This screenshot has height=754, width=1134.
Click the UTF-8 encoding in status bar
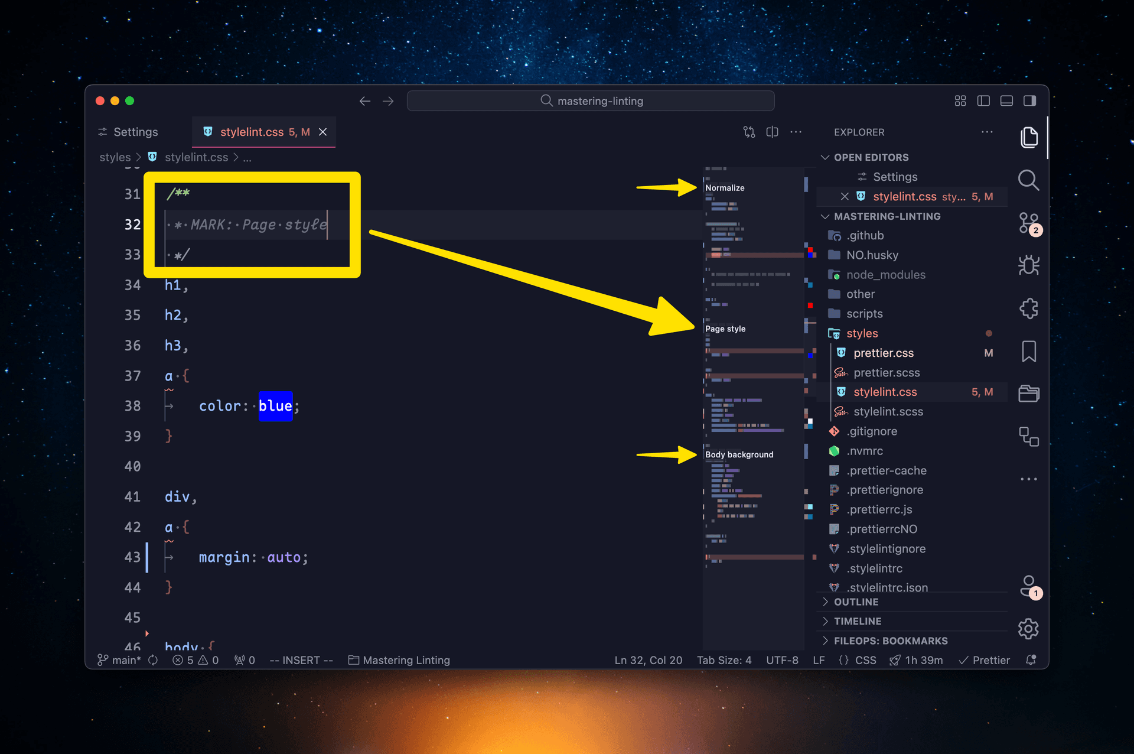pyautogui.click(x=782, y=660)
